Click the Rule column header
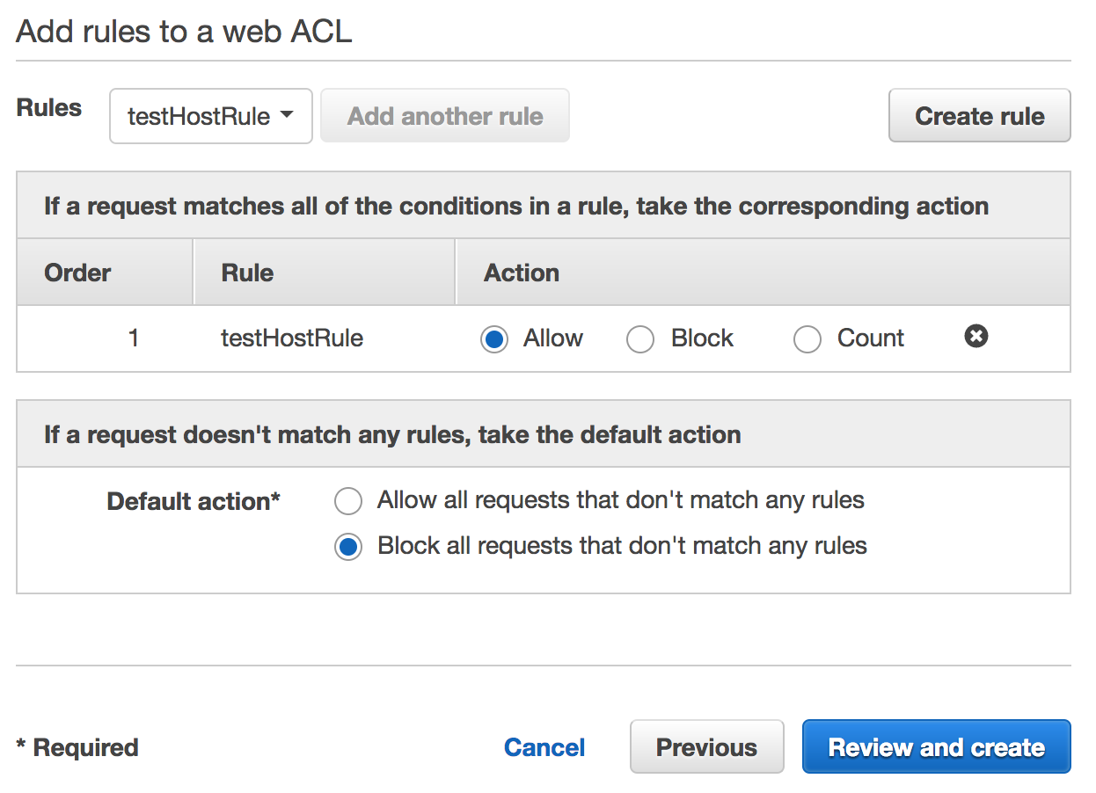The width and height of the screenshot is (1096, 793). point(247,273)
